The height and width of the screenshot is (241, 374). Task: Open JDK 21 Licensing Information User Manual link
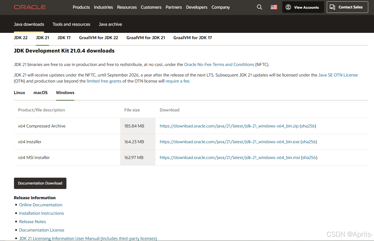(x=88, y=238)
